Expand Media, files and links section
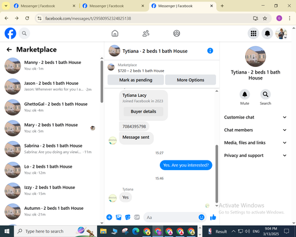296x237 pixels. [255, 143]
